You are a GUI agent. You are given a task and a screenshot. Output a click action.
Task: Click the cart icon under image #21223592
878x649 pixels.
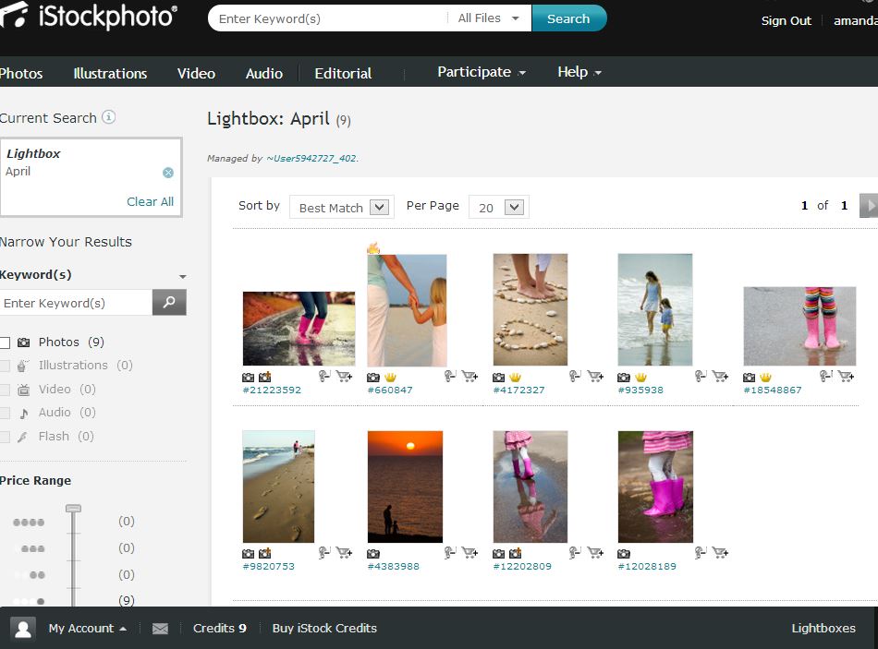[345, 377]
